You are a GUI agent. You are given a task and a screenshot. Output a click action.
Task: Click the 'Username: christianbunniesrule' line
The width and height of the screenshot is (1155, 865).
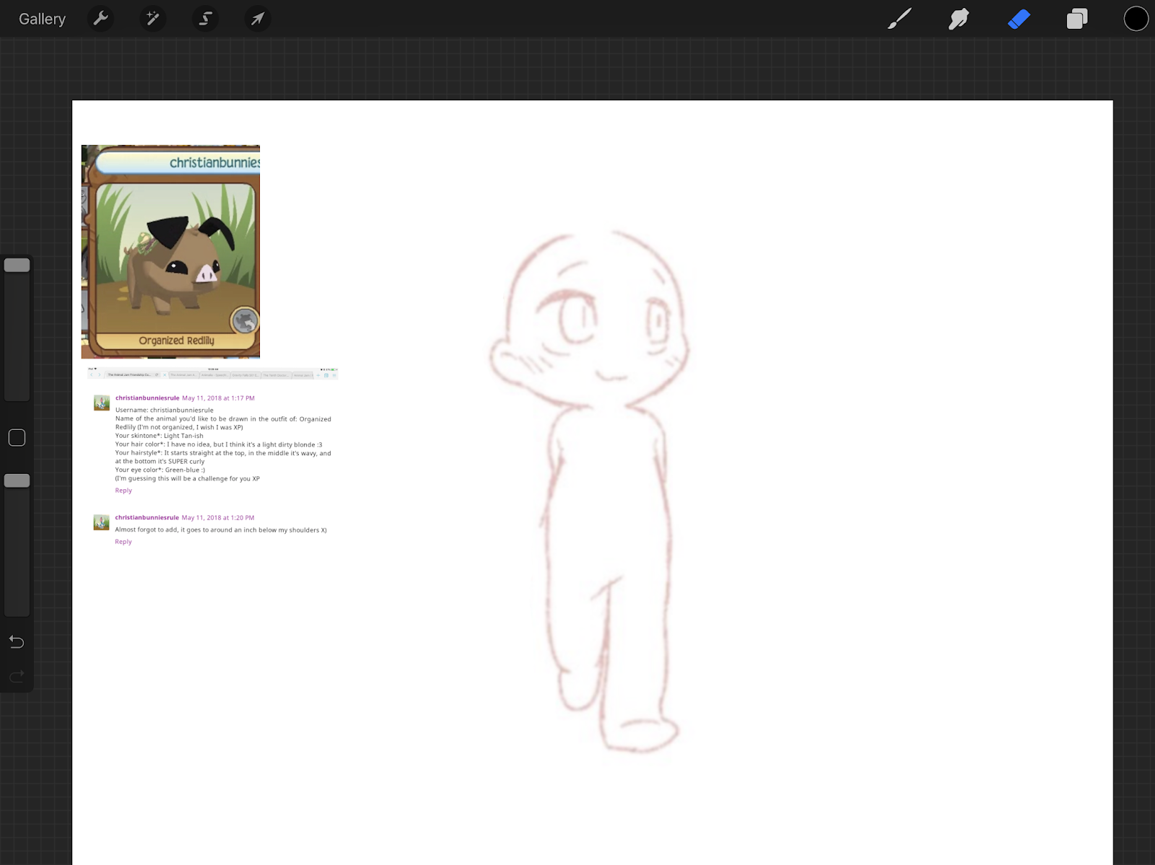coord(165,410)
